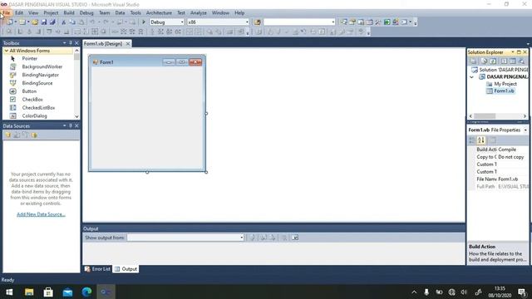Viewport: 532px width, 299px height.
Task: Click View Designer icon in Solution Explorer toolbar
Action: pos(513,61)
